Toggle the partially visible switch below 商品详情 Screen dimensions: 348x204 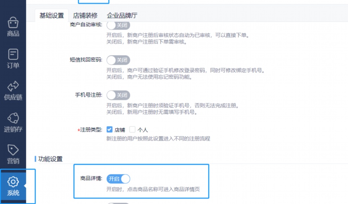pos(118,203)
